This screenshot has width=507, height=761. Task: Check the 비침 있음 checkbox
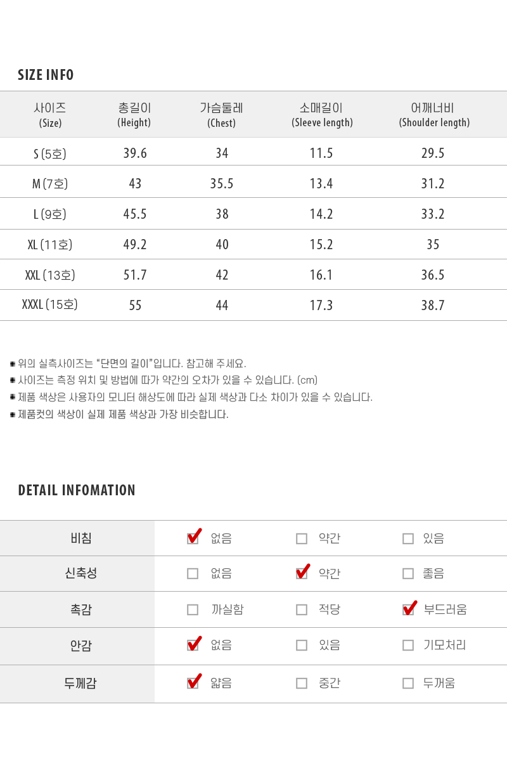(x=408, y=538)
